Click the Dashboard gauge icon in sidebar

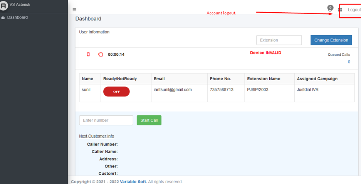tap(3, 18)
